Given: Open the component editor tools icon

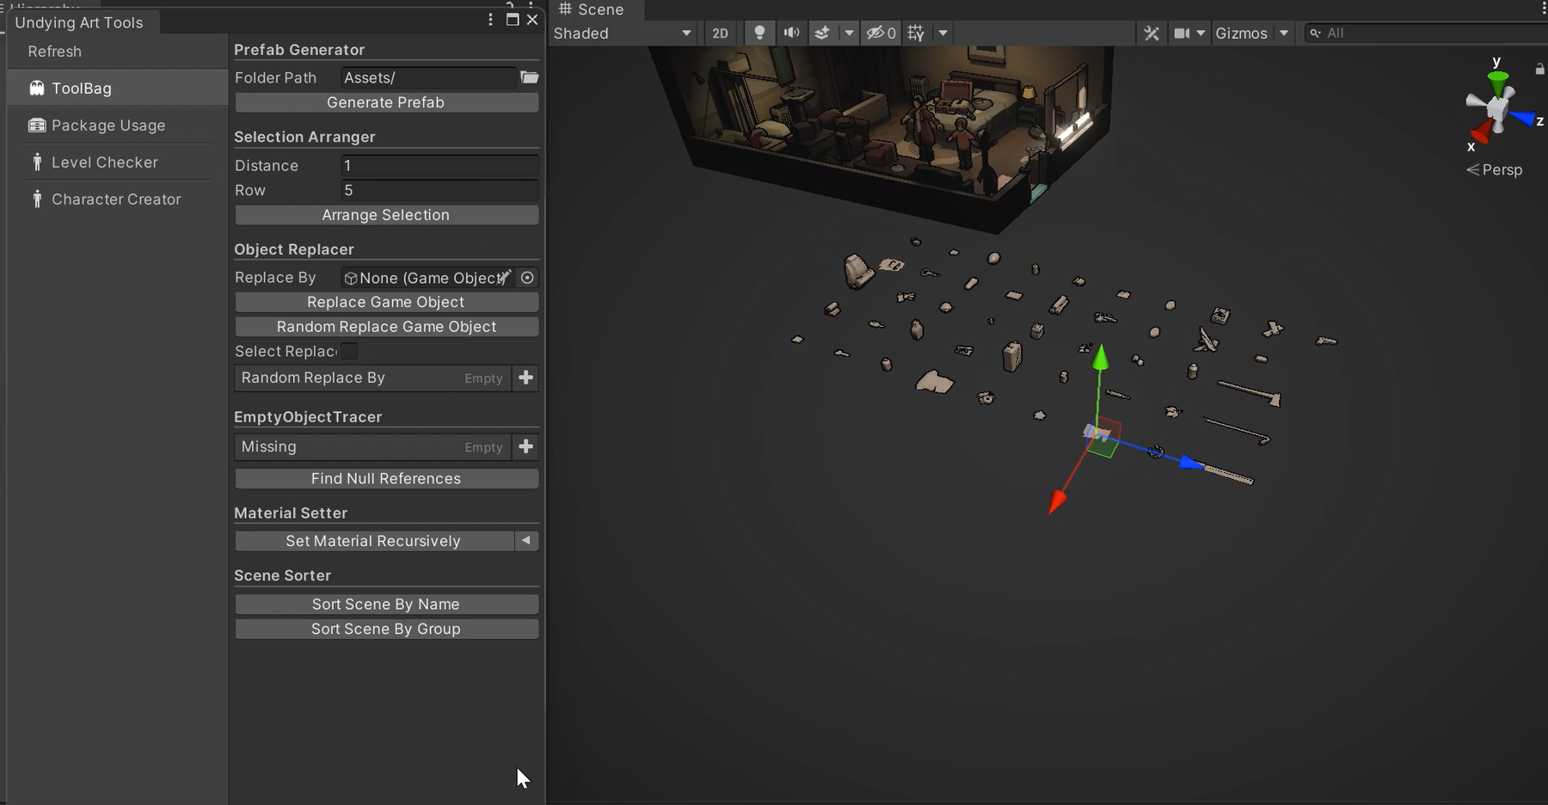Looking at the screenshot, I should click(x=1152, y=33).
